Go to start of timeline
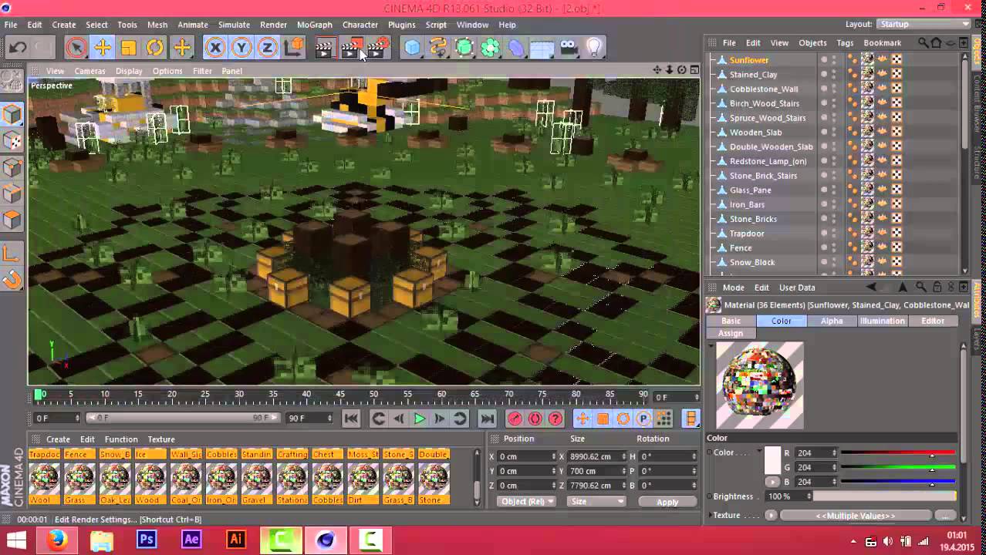The width and height of the screenshot is (986, 555). tap(351, 419)
